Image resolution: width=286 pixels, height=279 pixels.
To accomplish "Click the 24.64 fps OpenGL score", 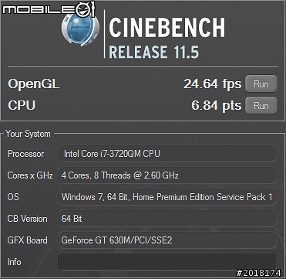I will coord(213,84).
